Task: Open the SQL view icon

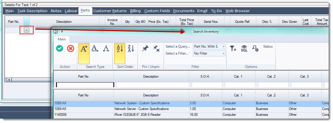Action: click(244, 49)
